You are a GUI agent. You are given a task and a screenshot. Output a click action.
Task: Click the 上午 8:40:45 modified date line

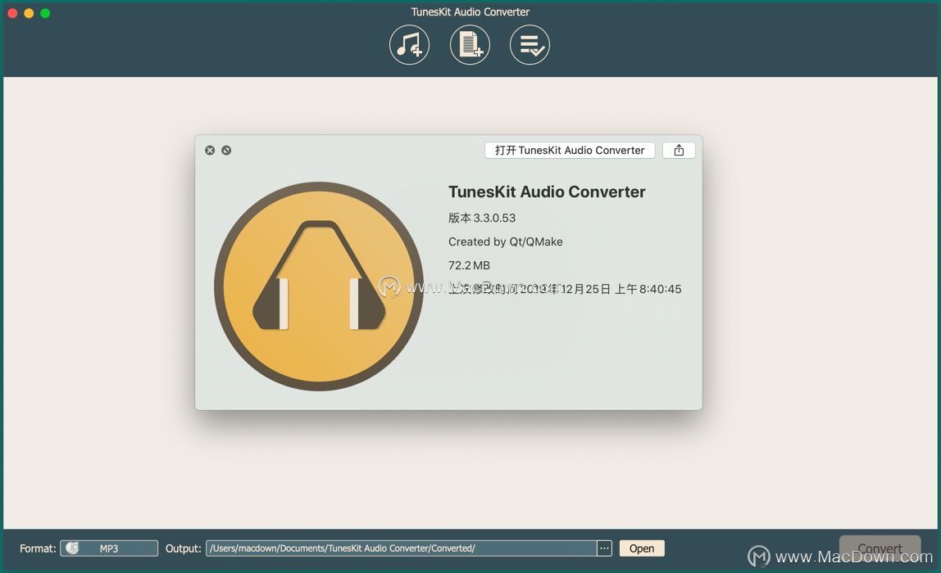[565, 289]
